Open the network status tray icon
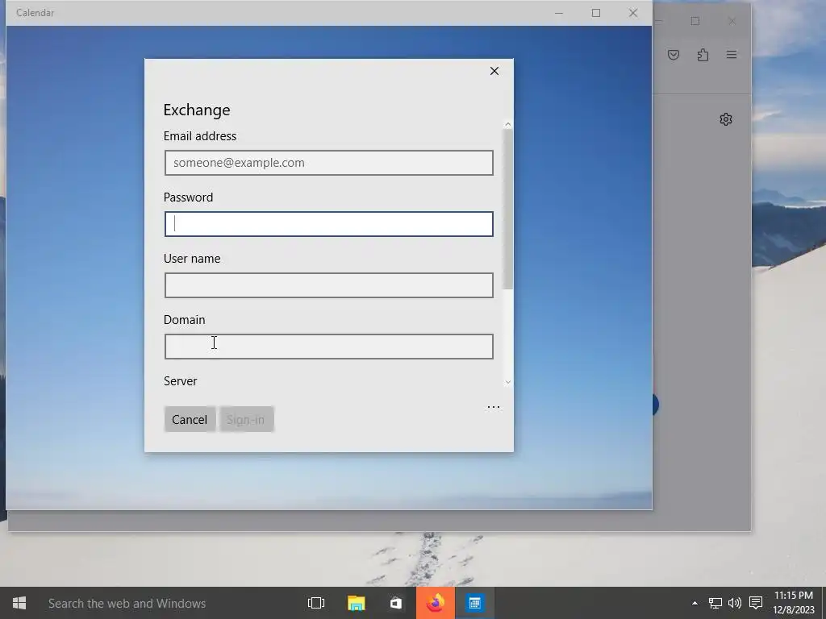This screenshot has height=619, width=826. pyautogui.click(x=715, y=603)
